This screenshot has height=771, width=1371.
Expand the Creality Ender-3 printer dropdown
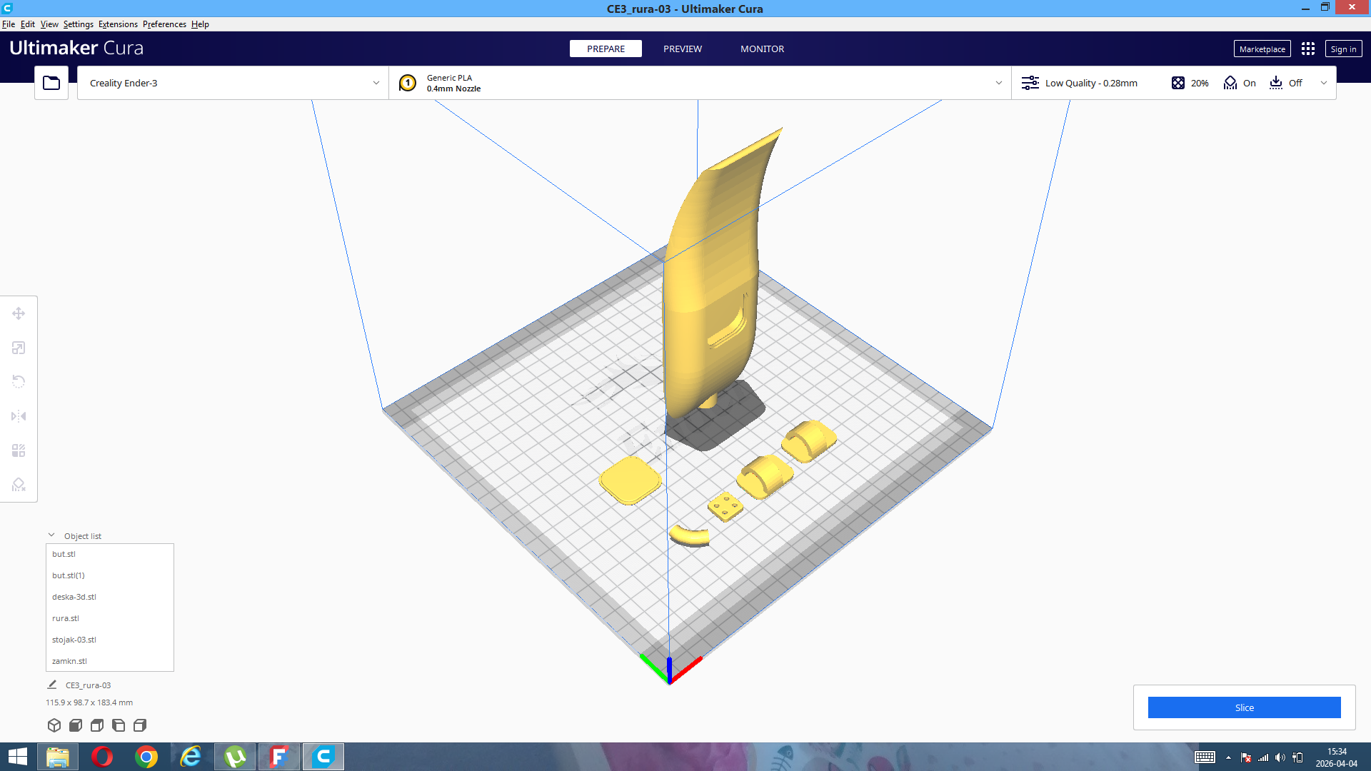[376, 83]
